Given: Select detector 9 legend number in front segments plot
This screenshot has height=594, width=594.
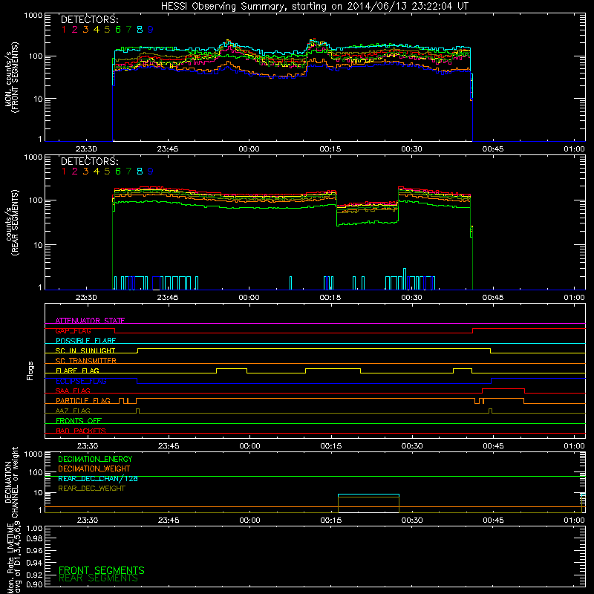Looking at the screenshot, I should [x=151, y=30].
